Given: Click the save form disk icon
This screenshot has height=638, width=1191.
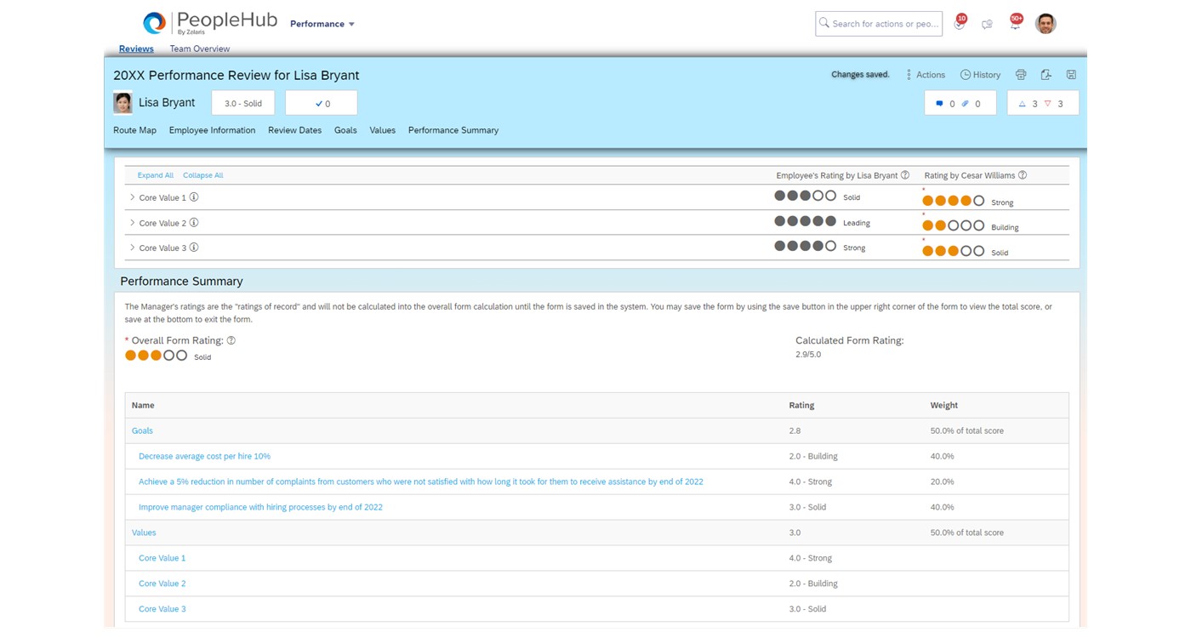Looking at the screenshot, I should pos(1071,75).
